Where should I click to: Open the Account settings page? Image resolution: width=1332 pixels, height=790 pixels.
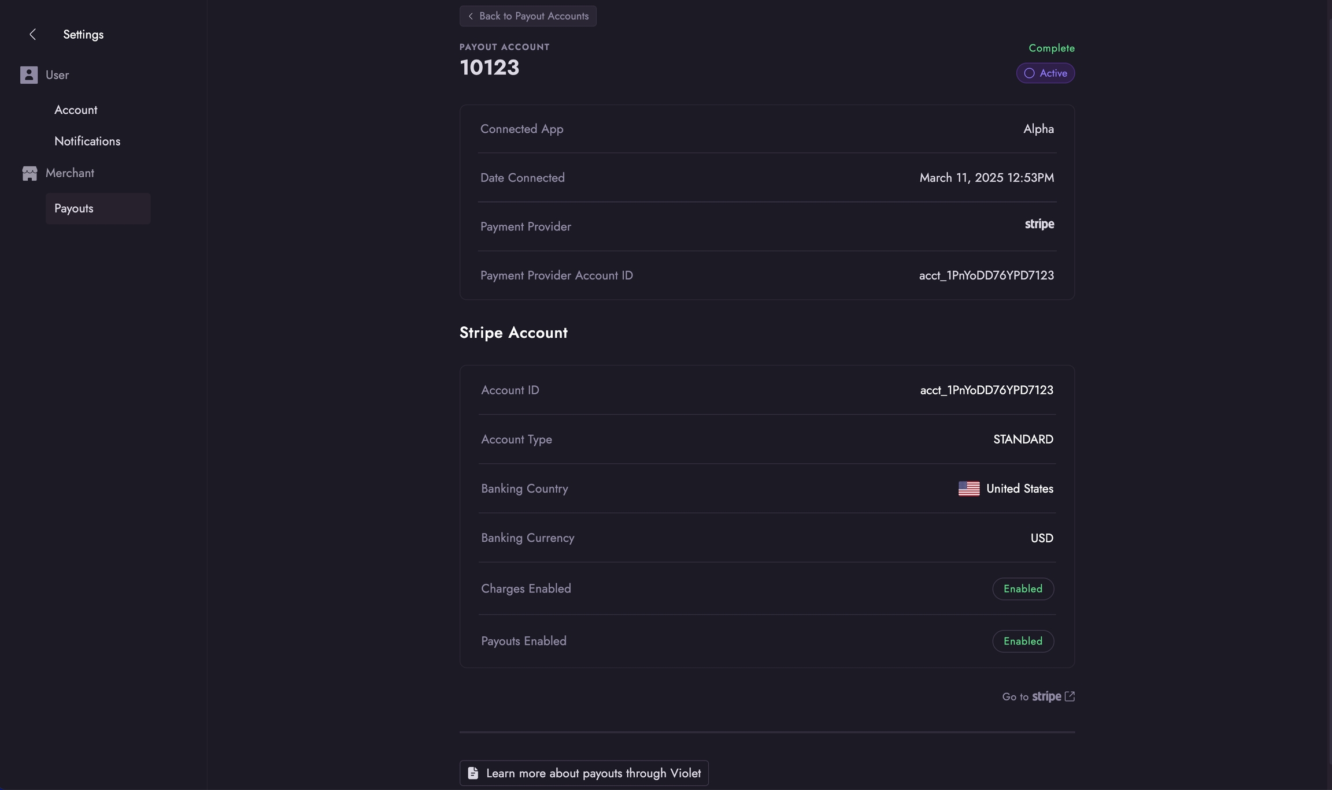tap(76, 110)
